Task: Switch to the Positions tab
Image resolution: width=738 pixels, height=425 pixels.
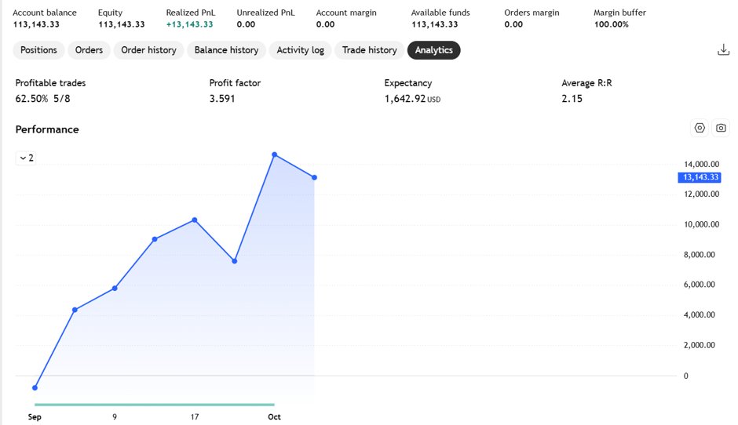Action: (x=38, y=50)
